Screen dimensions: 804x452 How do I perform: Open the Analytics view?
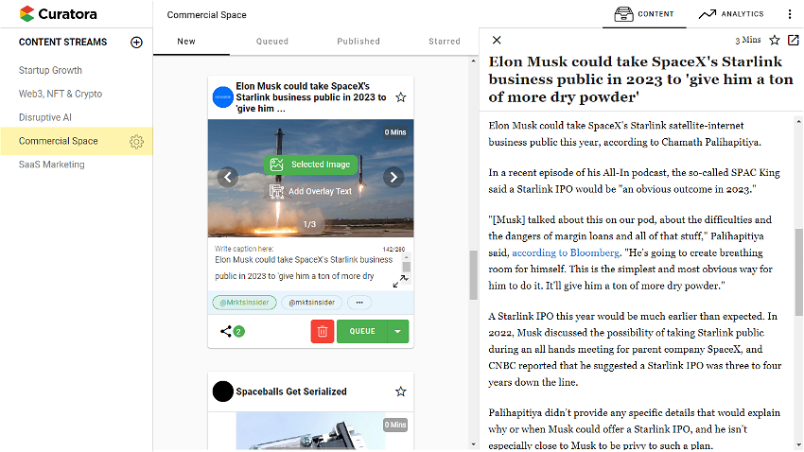[731, 14]
